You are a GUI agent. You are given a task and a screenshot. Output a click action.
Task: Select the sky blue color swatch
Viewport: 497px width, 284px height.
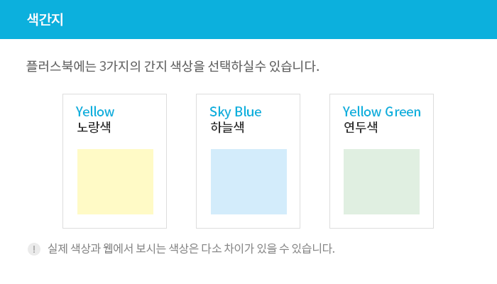point(248,182)
